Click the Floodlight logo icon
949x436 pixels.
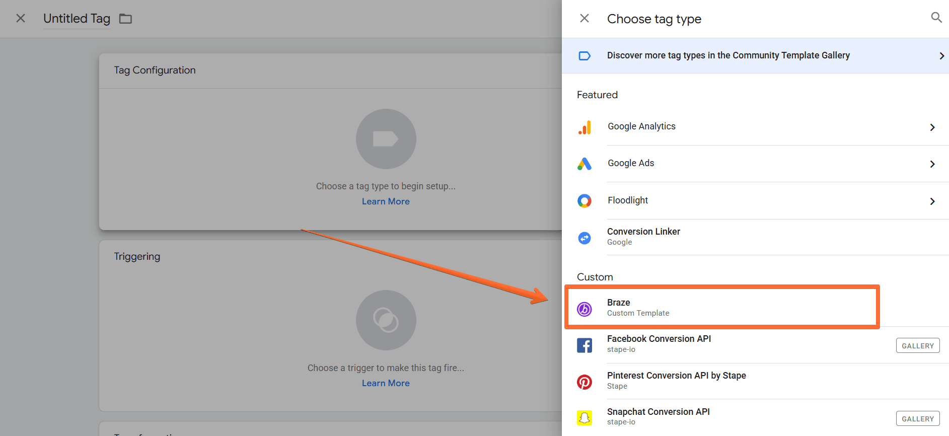coord(585,201)
